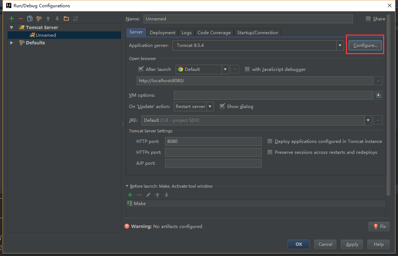Expand the VM options field

point(378,95)
